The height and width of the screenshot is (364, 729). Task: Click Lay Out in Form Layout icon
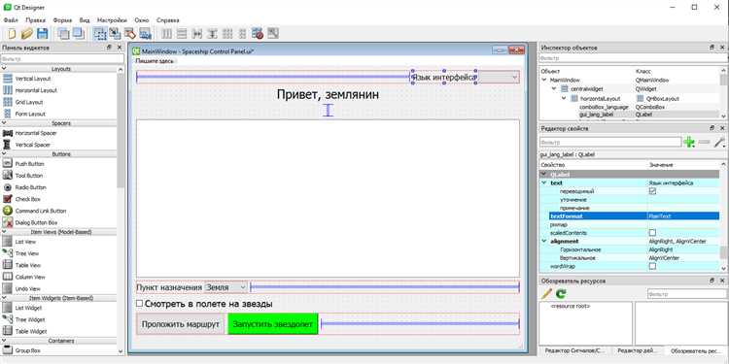(242, 33)
